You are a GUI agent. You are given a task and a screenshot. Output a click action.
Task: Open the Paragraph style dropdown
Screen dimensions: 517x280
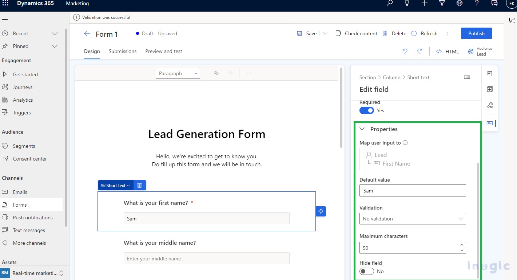pos(178,73)
